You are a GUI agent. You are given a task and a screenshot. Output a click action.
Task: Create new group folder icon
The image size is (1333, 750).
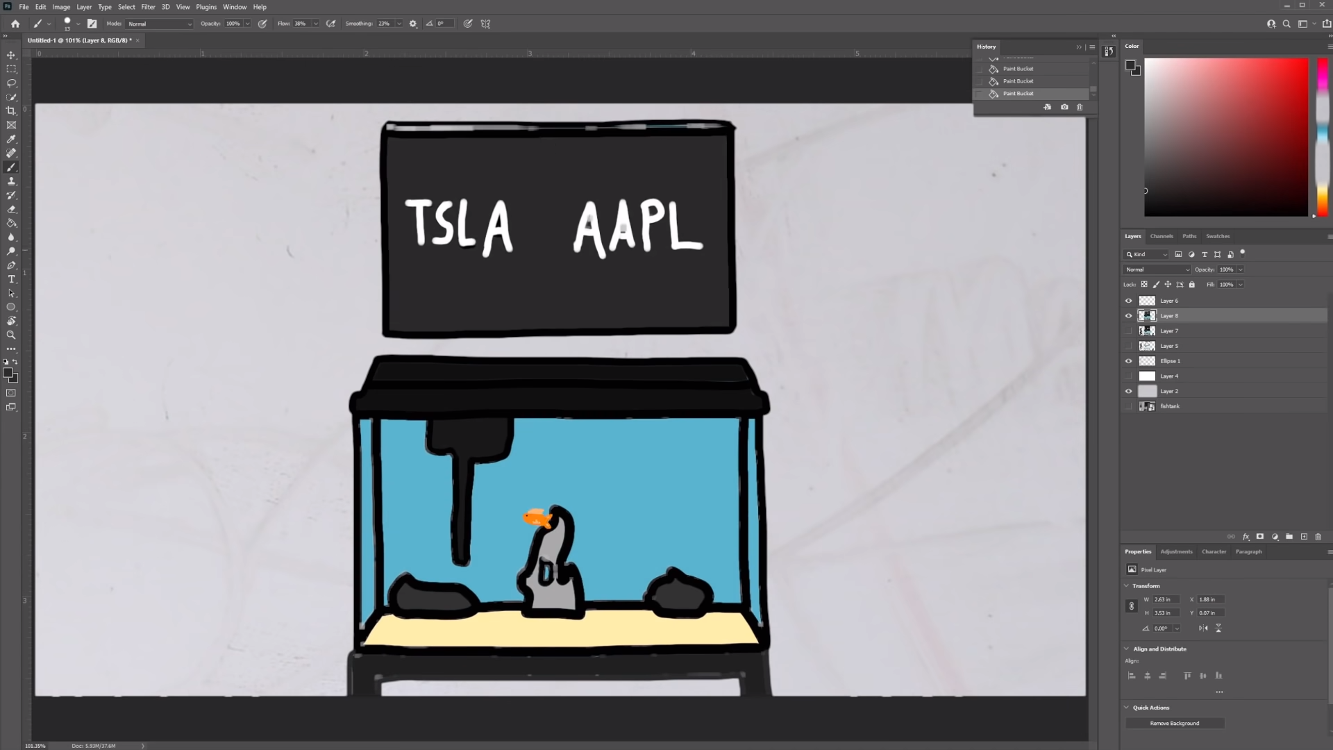coord(1289,537)
